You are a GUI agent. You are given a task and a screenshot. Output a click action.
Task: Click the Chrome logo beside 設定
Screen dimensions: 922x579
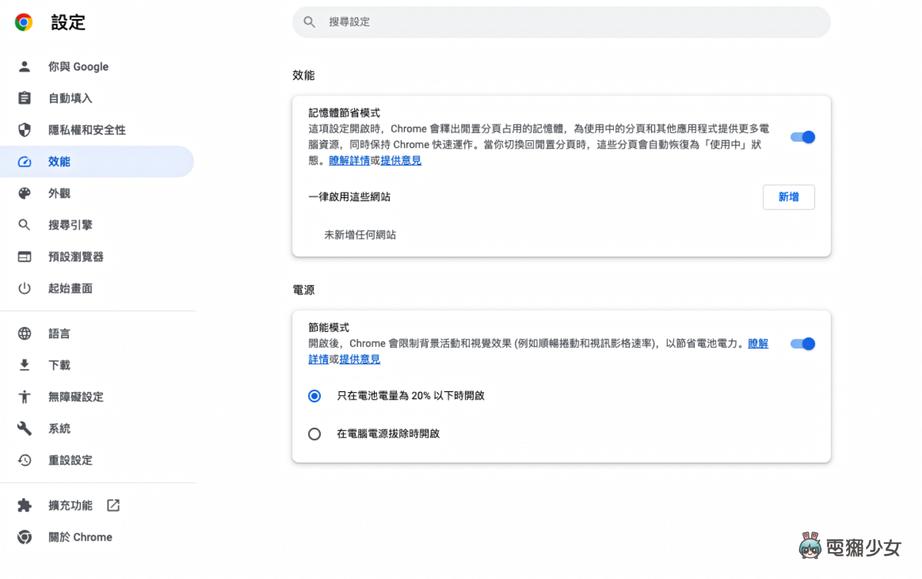tap(23, 21)
